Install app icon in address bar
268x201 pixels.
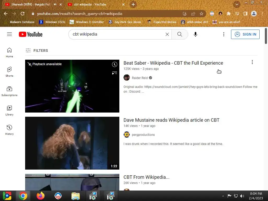(x=185, y=14)
